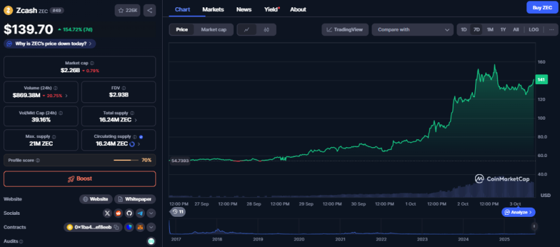Select the Price toggle

182,30
